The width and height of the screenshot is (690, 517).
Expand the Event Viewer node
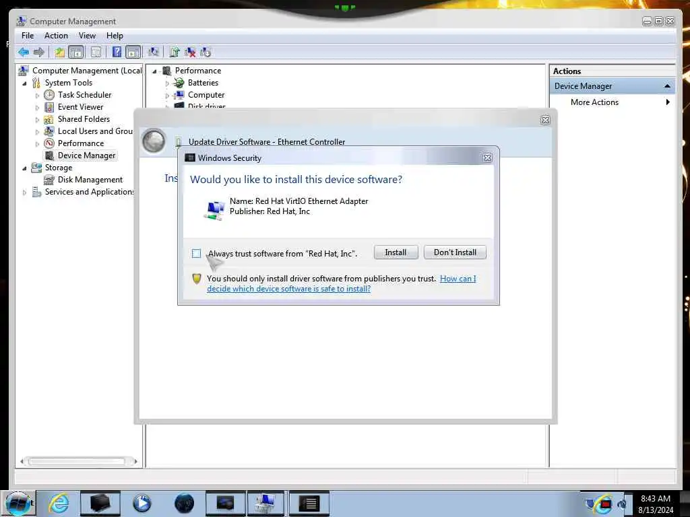[x=38, y=107]
